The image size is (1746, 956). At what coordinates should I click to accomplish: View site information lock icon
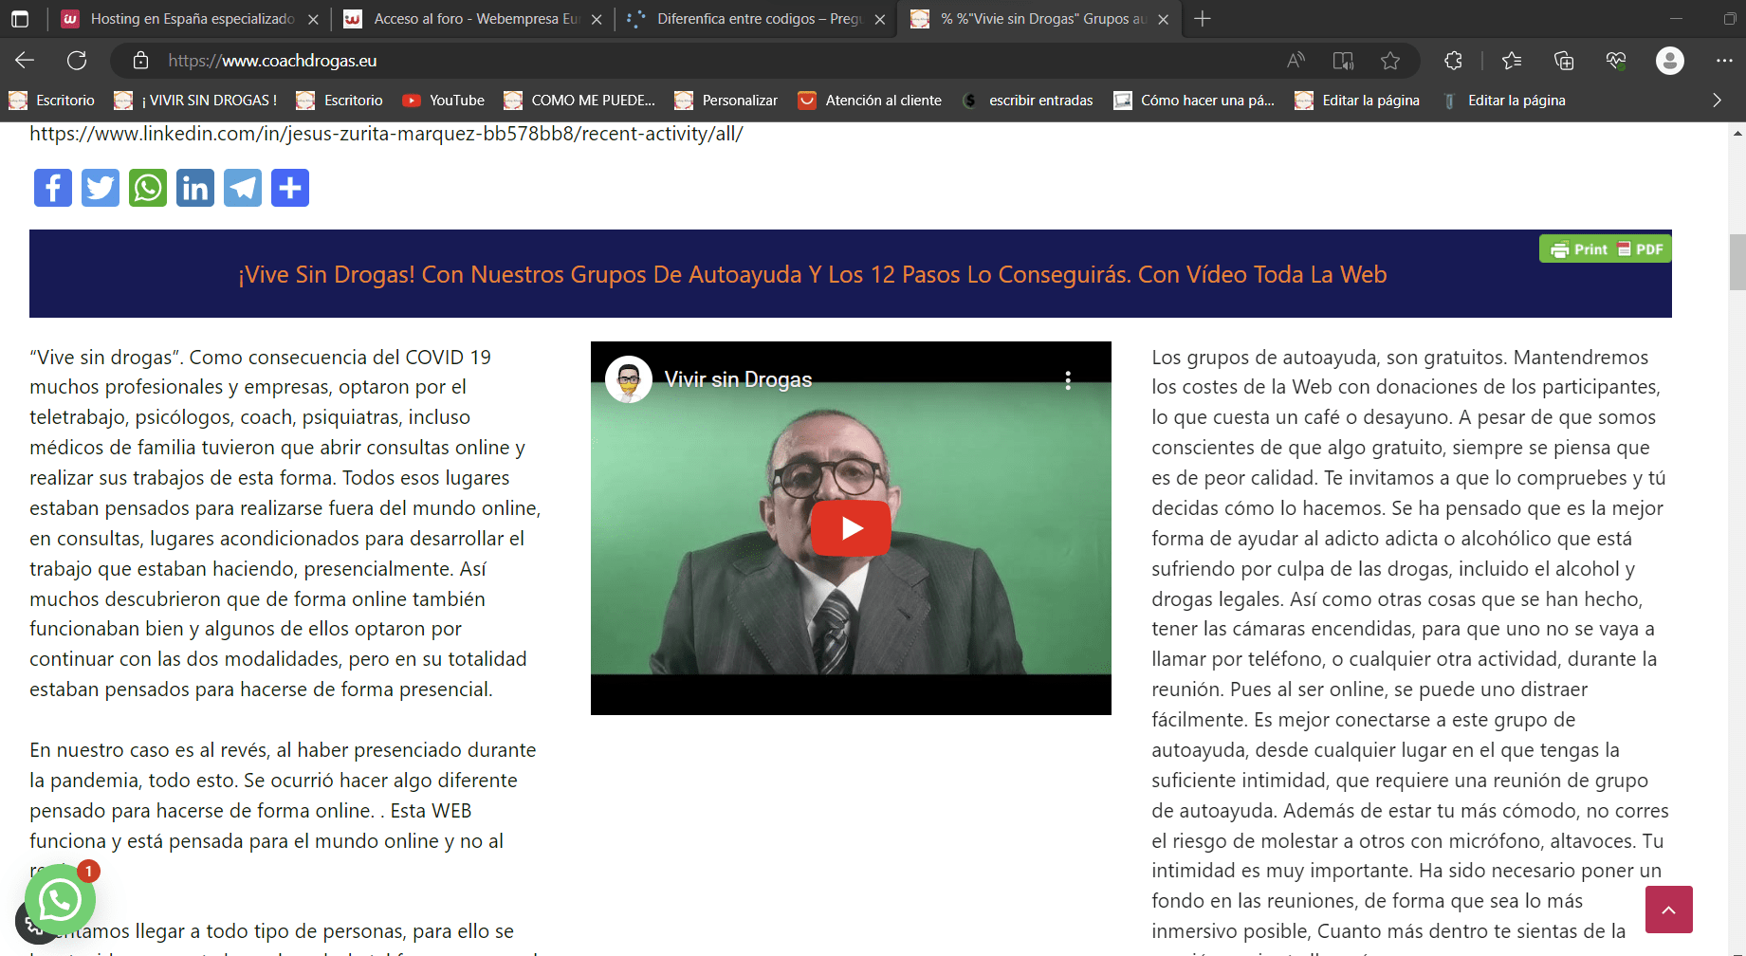coord(140,61)
